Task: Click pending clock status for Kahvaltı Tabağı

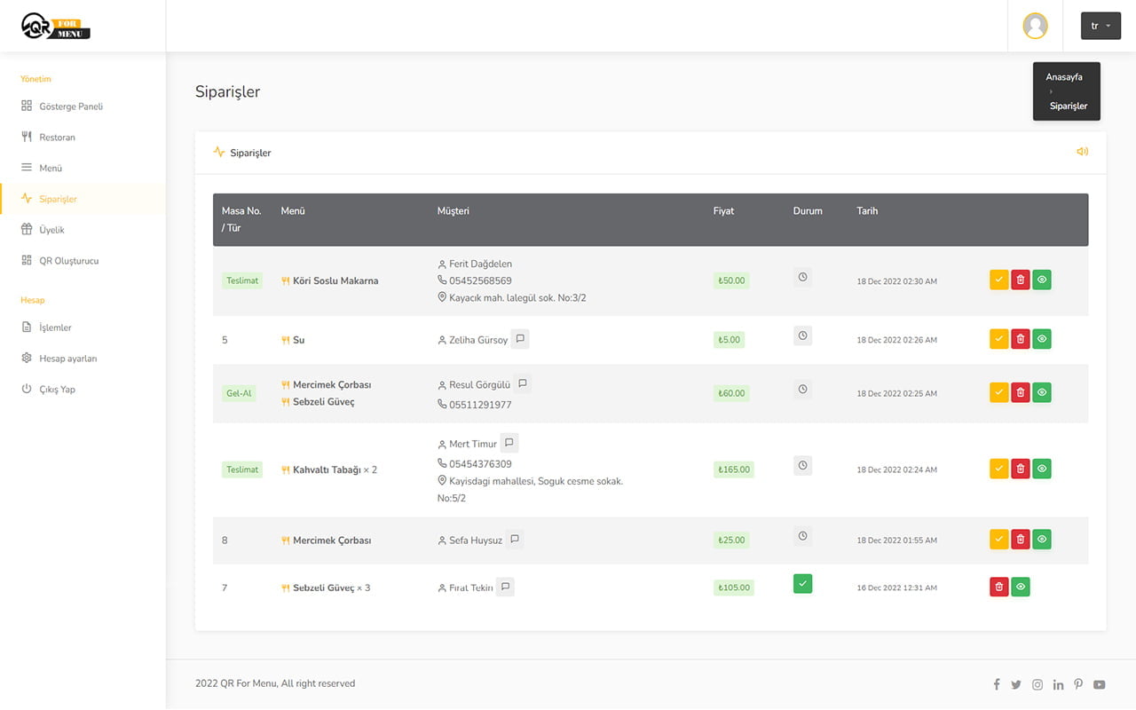Action: coord(803,465)
